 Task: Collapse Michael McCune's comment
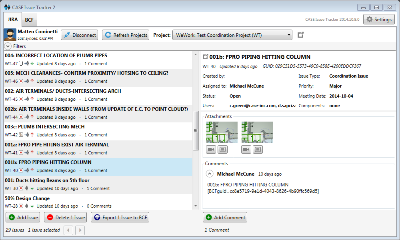click(x=210, y=174)
